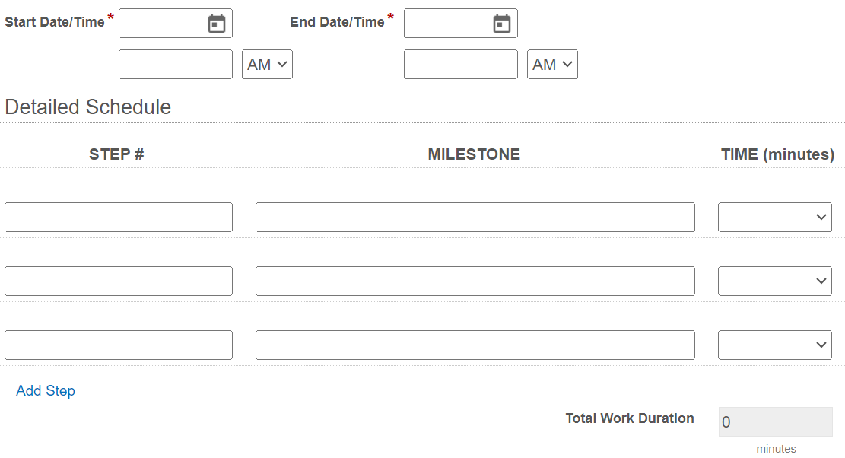Click the first row MILESTONE field
Screen dimensions: 845x458
(475, 217)
